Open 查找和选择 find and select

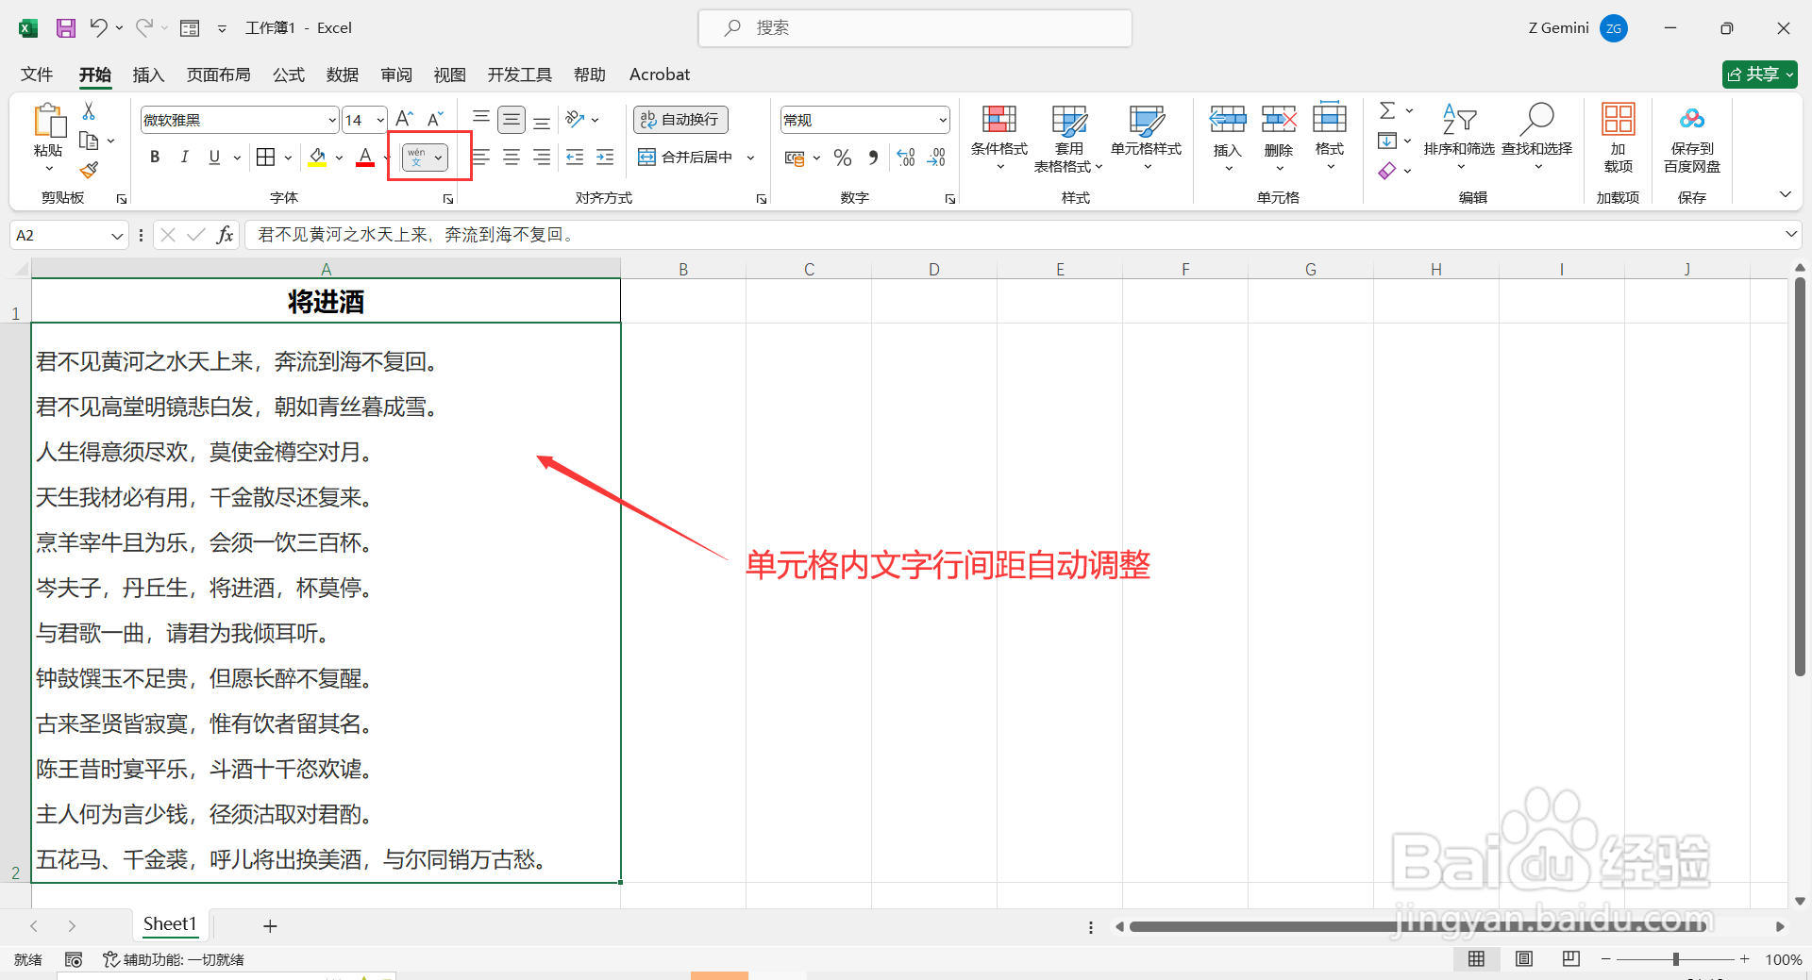tap(1537, 132)
